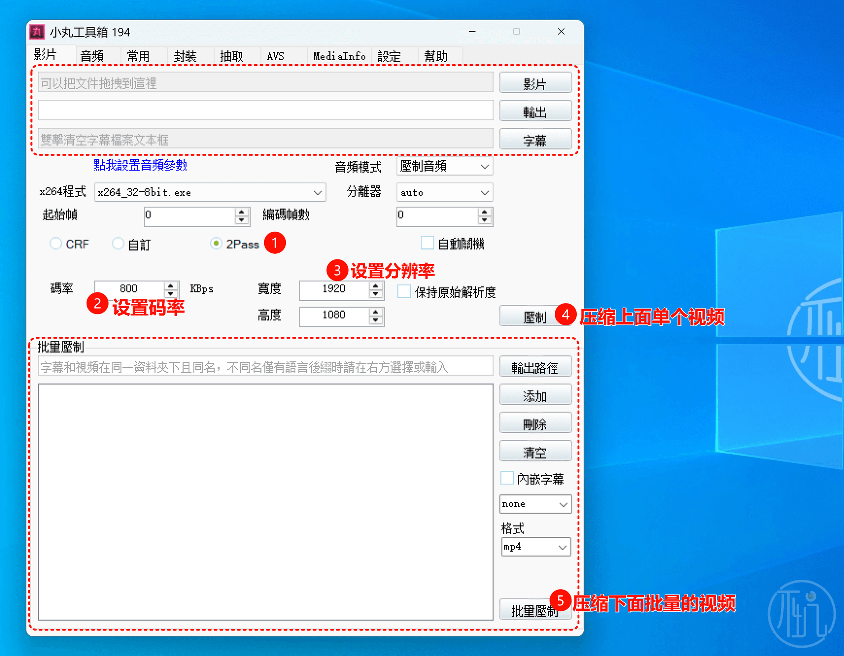Click the app icon in title bar
The width and height of the screenshot is (844, 656).
click(x=37, y=32)
